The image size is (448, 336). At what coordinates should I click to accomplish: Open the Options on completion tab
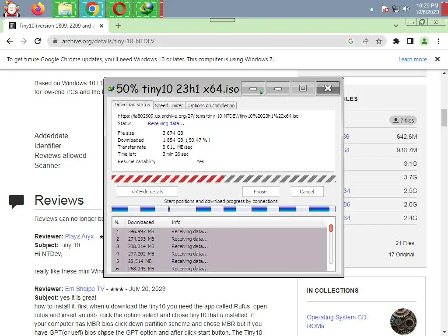coord(211,105)
